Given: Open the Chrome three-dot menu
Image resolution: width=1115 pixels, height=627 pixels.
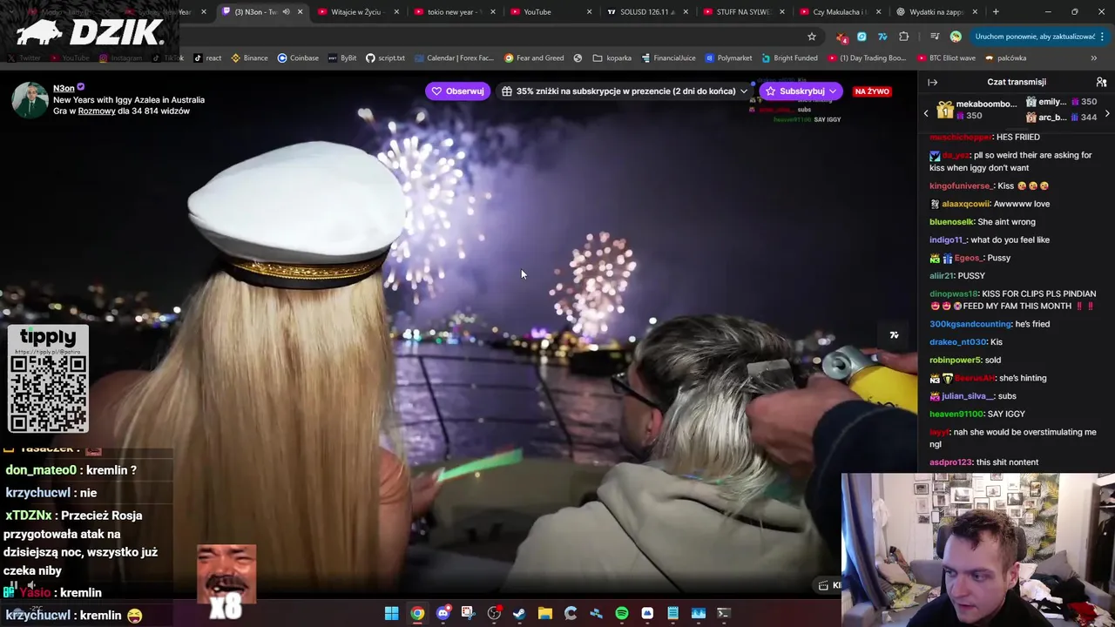Looking at the screenshot, I should [1103, 37].
